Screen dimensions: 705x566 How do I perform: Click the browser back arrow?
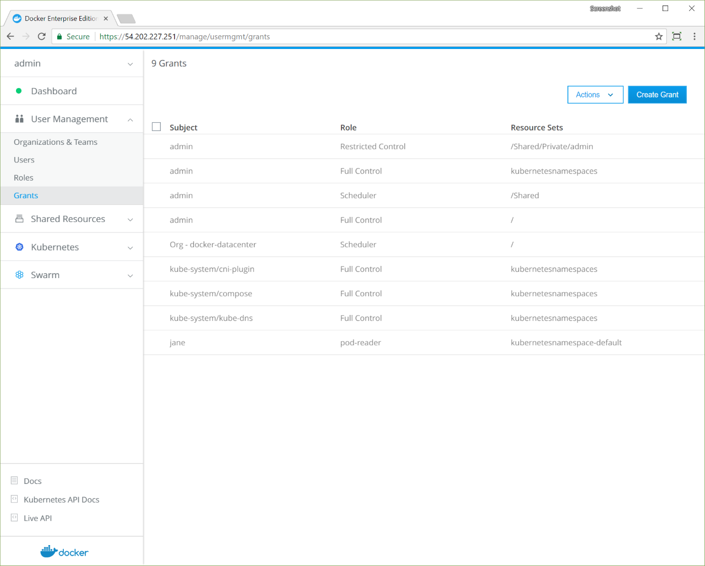click(10, 36)
